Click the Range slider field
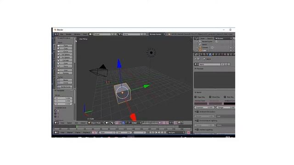The height and width of the screenshot is (165, 294). click(226, 108)
